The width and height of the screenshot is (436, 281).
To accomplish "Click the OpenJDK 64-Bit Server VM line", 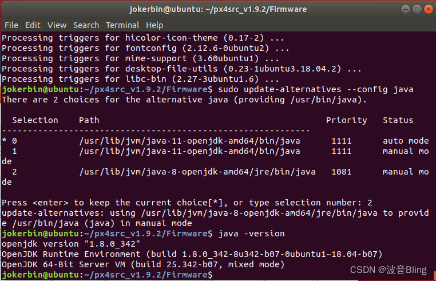I will 143,264.
